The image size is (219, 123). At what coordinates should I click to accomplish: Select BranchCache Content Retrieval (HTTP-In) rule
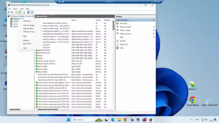[53, 74]
